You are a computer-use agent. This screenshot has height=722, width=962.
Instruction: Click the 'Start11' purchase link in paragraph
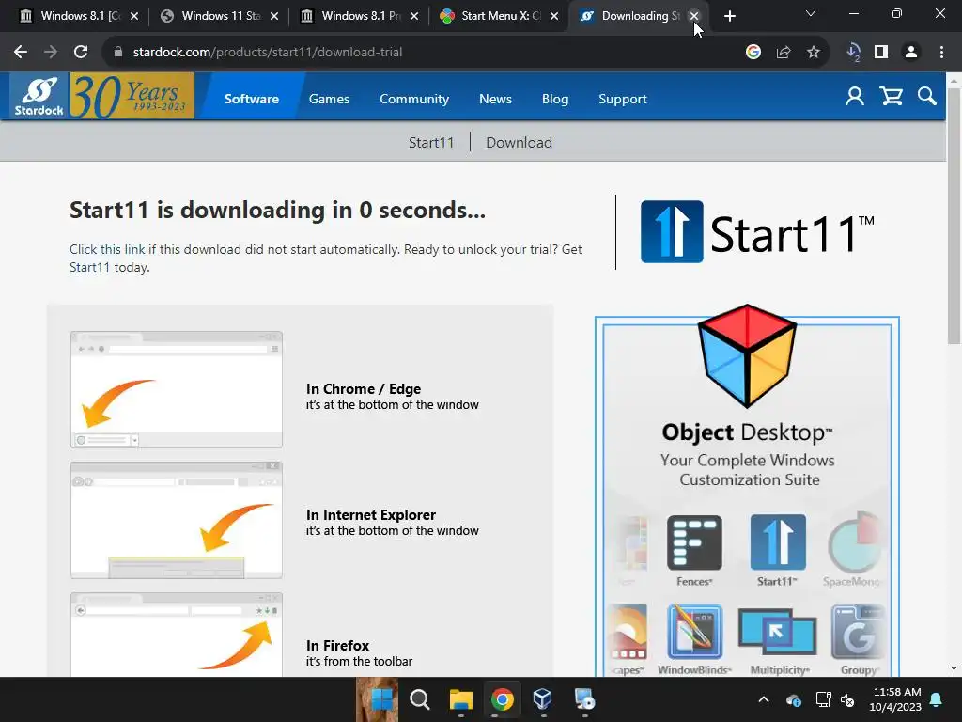click(89, 267)
